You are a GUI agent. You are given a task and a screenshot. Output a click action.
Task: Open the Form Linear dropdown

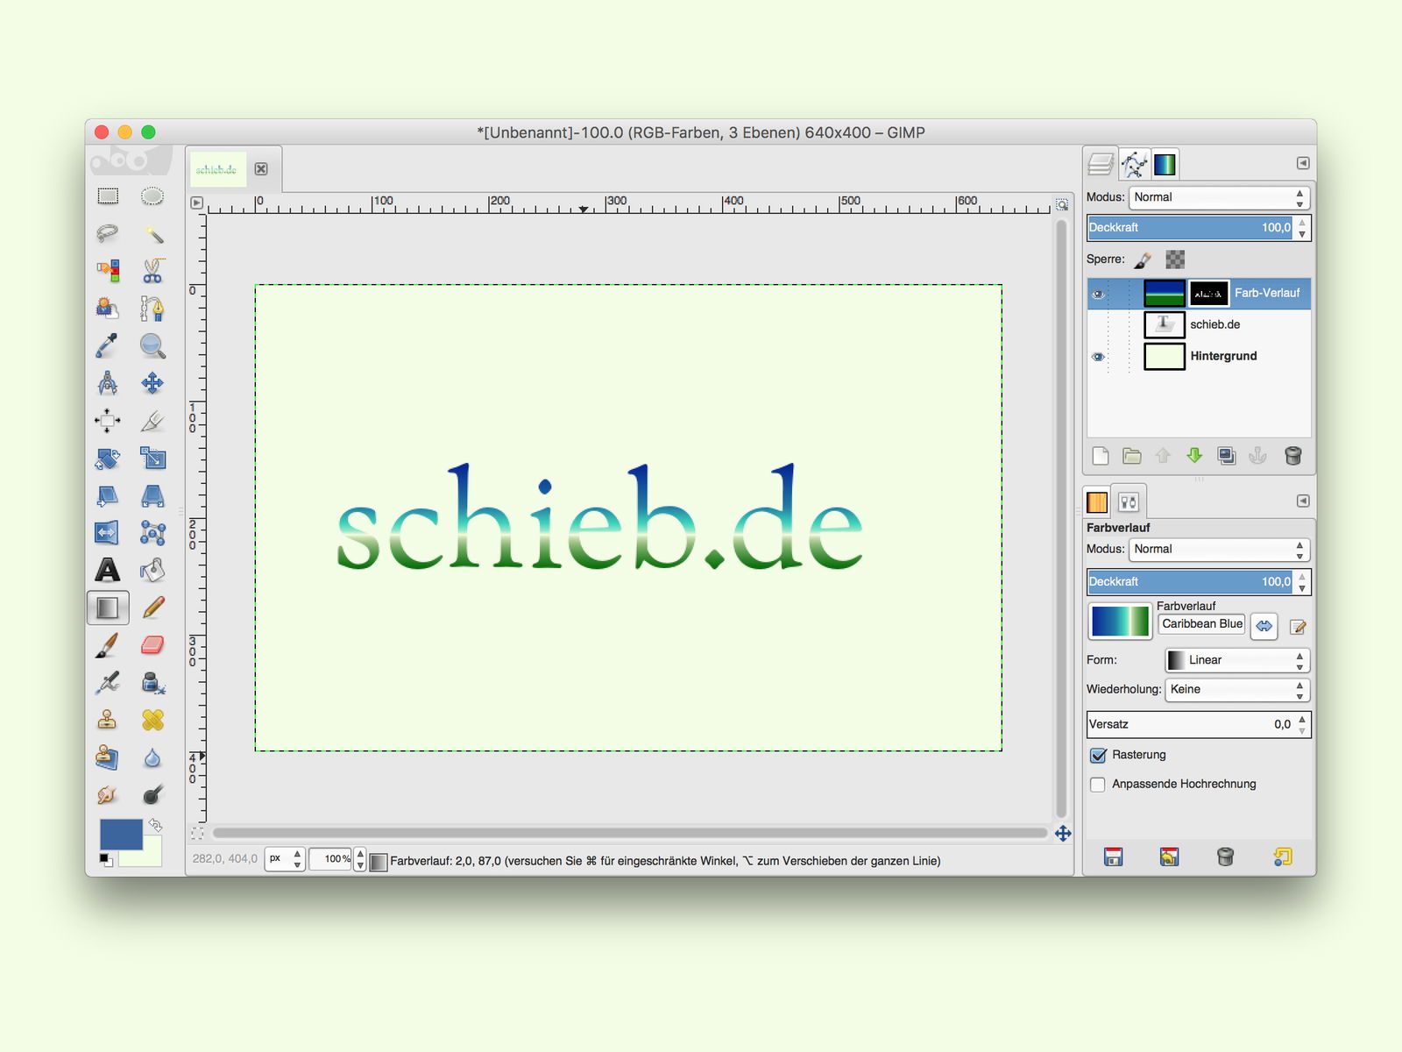pyautogui.click(x=1237, y=660)
